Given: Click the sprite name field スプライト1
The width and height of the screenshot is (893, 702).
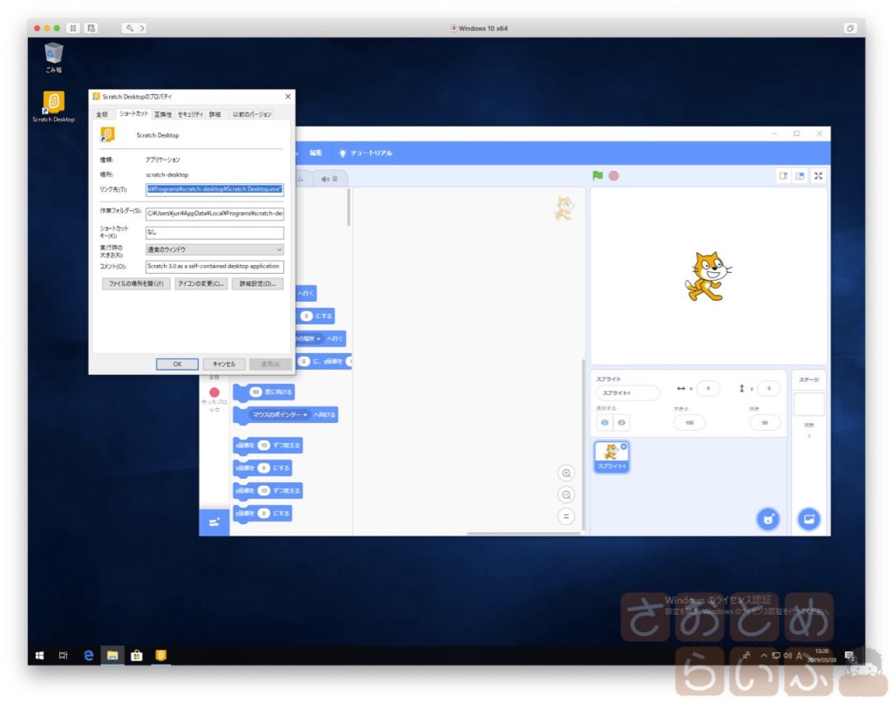Looking at the screenshot, I should click(628, 392).
